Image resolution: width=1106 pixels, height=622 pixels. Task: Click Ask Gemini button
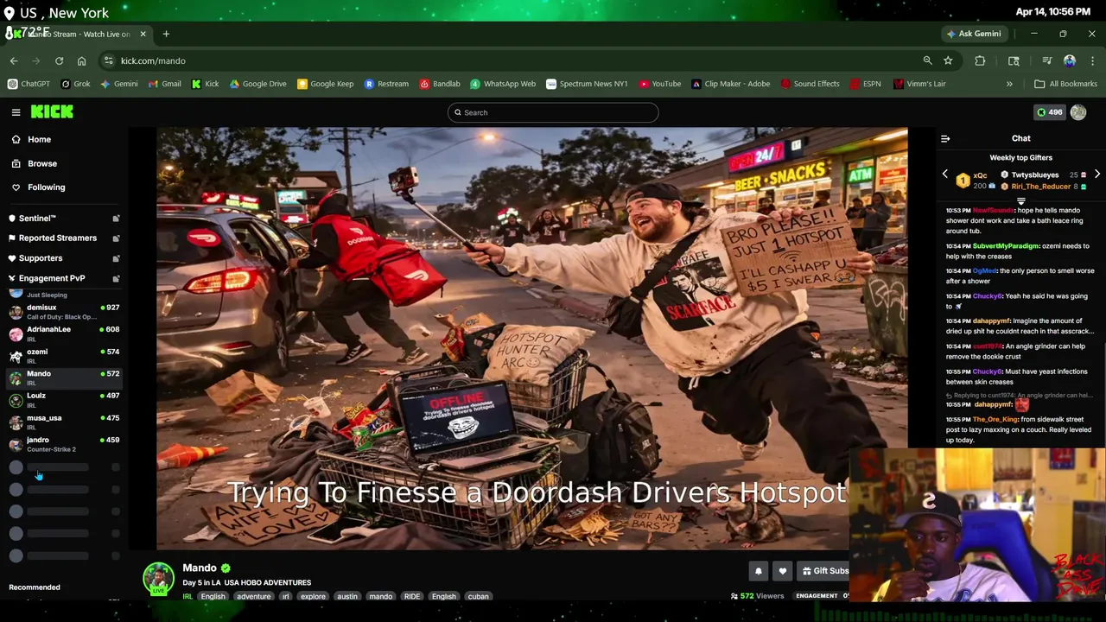tap(973, 34)
